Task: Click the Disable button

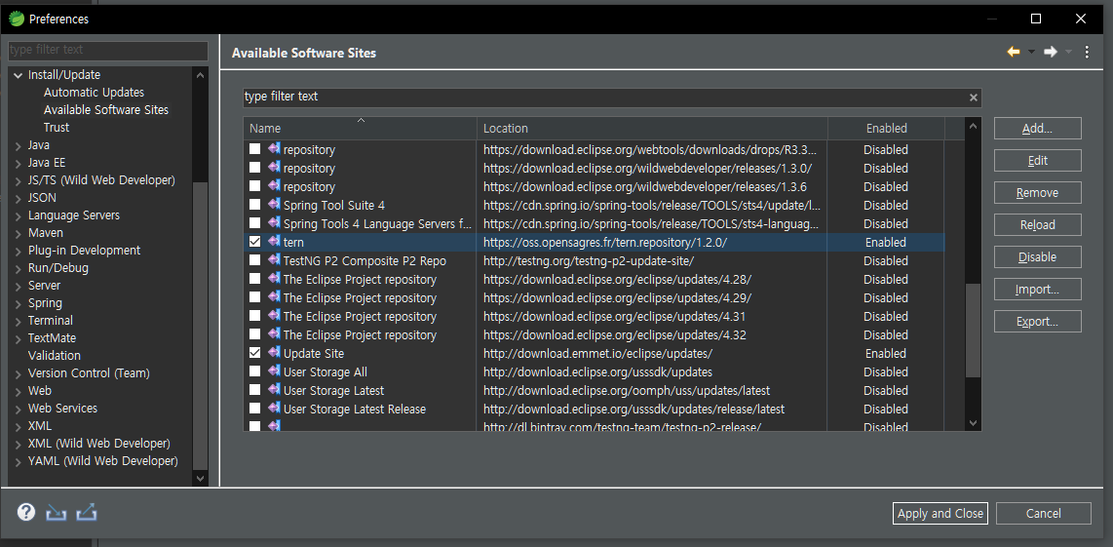Action: 1037,257
